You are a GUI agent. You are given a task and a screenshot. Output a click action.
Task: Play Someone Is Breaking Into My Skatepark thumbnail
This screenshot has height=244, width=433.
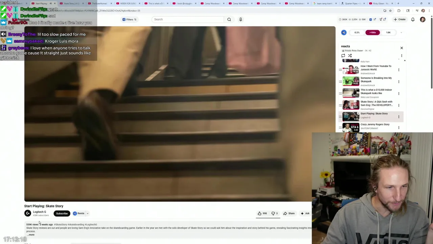(351, 81)
